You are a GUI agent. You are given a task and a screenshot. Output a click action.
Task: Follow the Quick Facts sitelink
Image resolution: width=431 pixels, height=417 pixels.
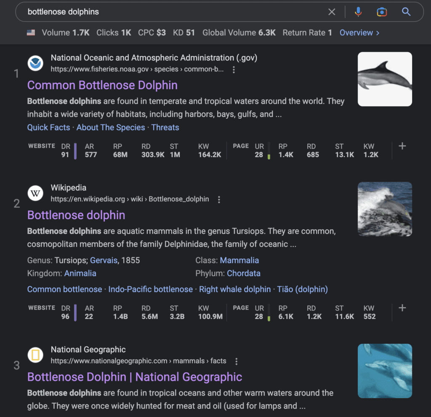49,127
